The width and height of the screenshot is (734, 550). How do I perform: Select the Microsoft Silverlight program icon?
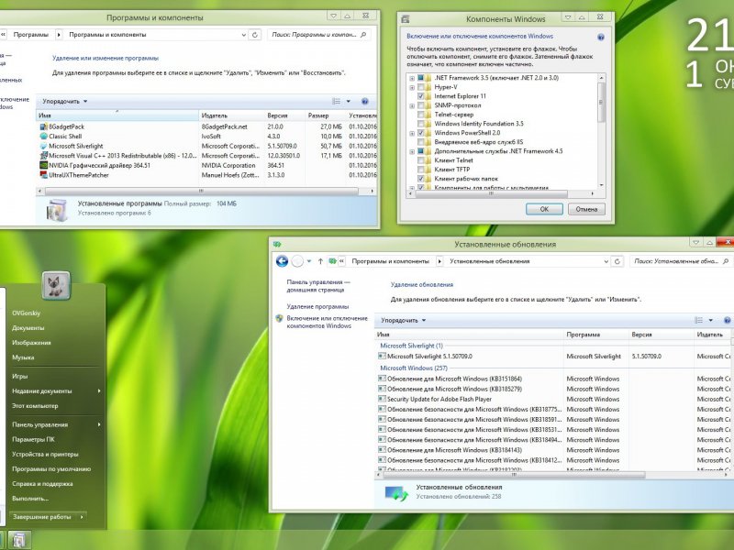43,146
